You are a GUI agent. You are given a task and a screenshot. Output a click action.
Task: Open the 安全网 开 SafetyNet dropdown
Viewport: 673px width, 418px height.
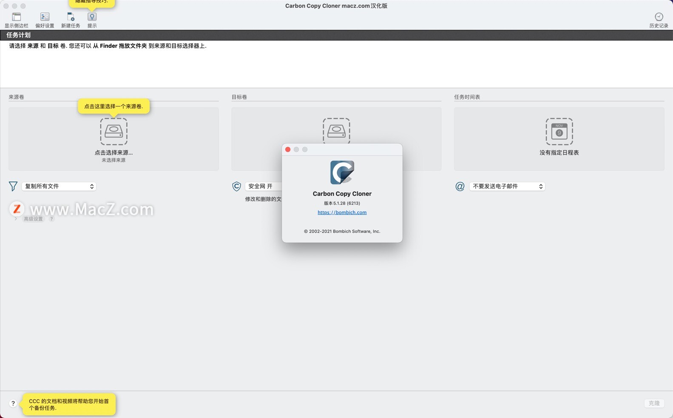[x=264, y=186]
